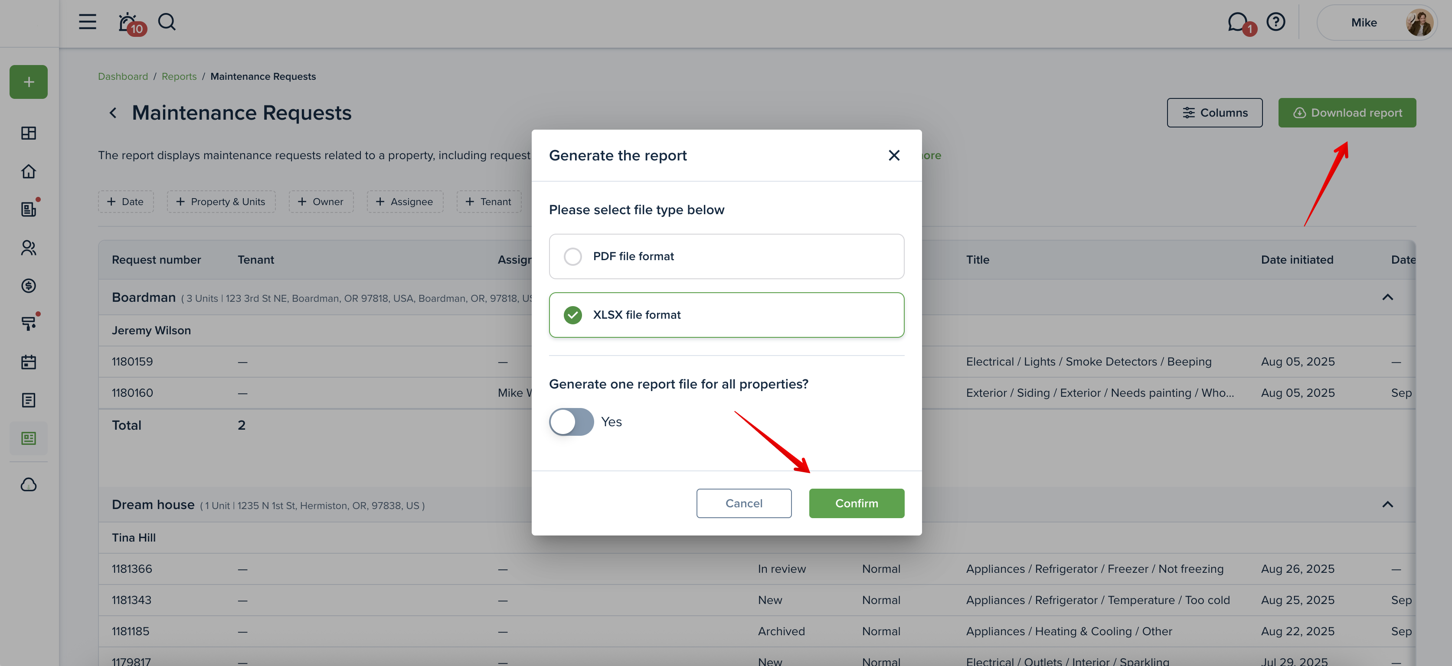Add the Owner filter

pyautogui.click(x=321, y=202)
